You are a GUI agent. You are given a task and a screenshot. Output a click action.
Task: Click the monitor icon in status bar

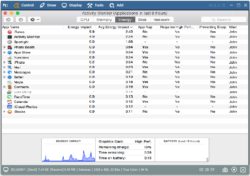[x=6, y=170]
